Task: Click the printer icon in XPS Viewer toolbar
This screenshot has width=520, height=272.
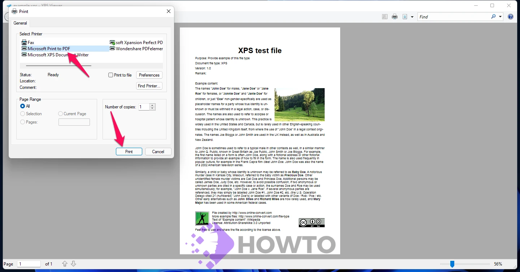Action: coord(395,17)
